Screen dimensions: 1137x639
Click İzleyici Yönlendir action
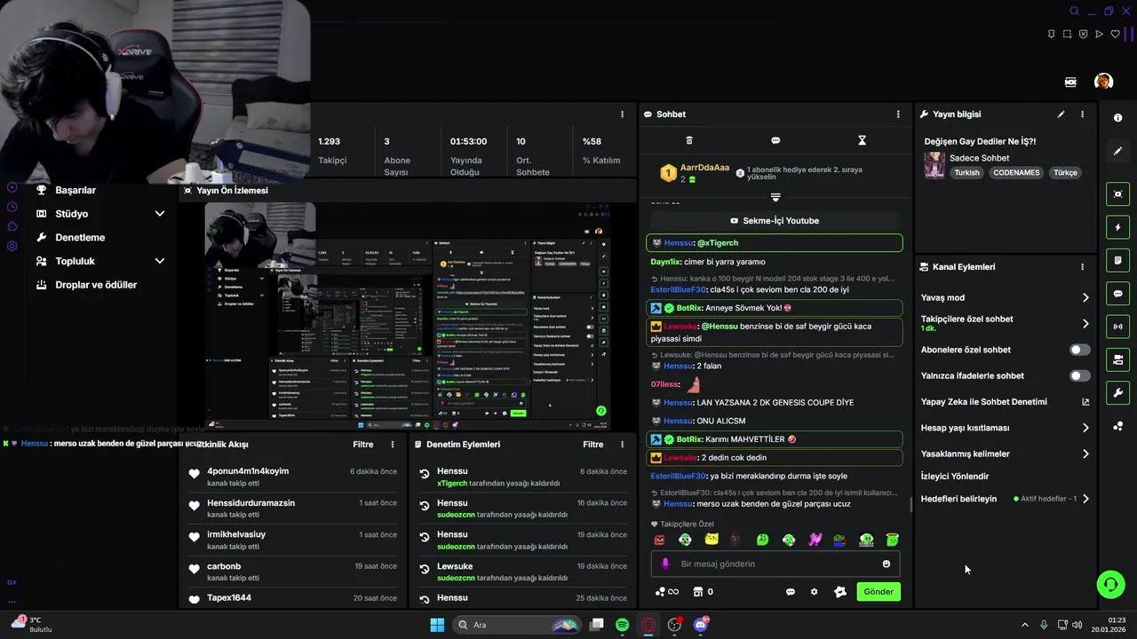pos(955,477)
